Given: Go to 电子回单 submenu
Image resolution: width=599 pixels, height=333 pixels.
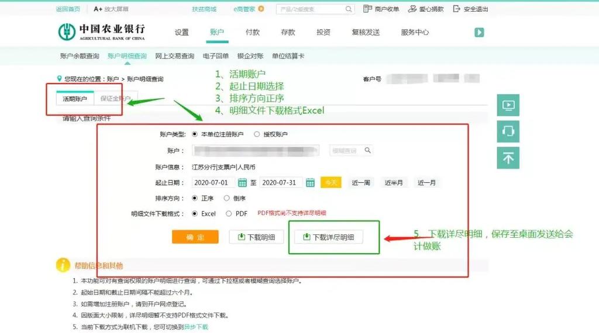Looking at the screenshot, I should click(216, 56).
